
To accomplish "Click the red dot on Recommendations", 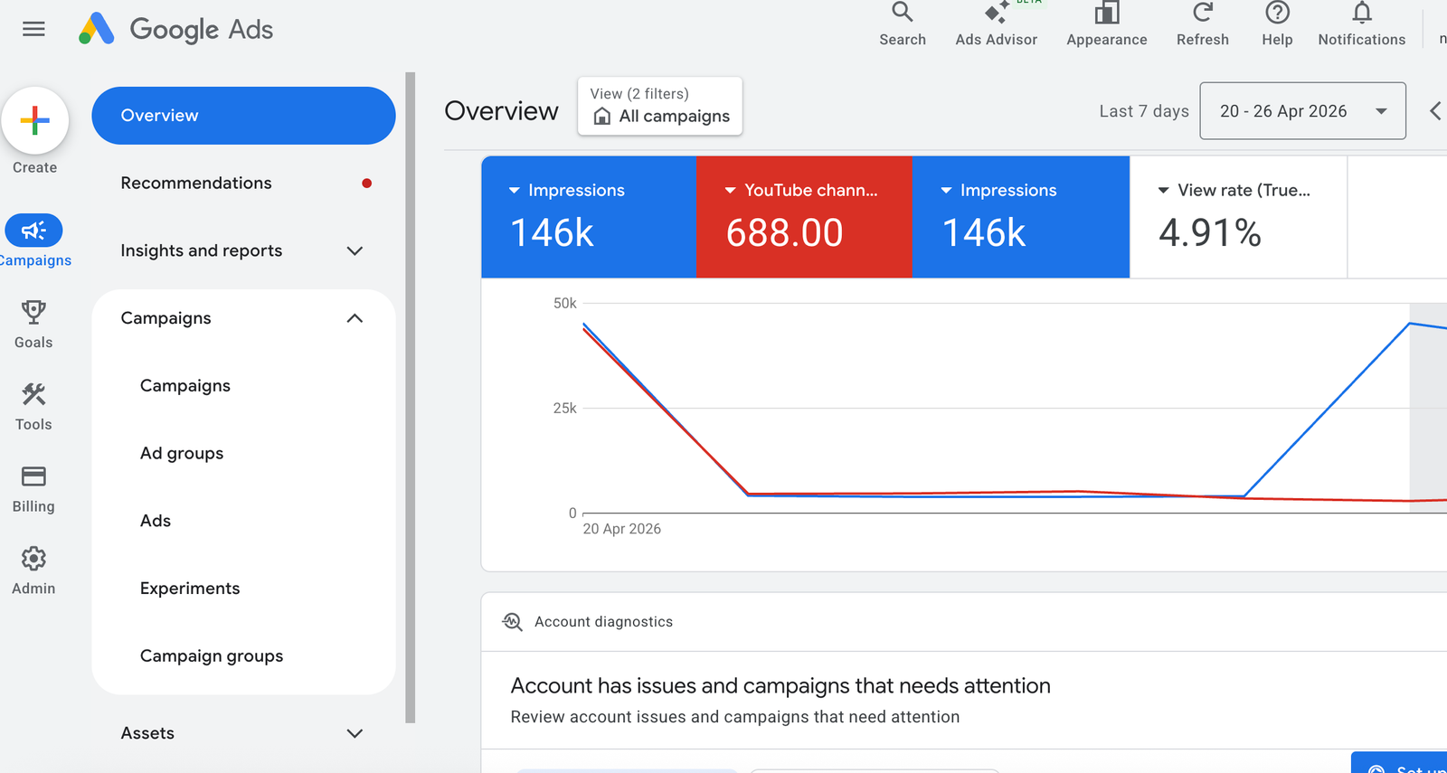I will (366, 184).
